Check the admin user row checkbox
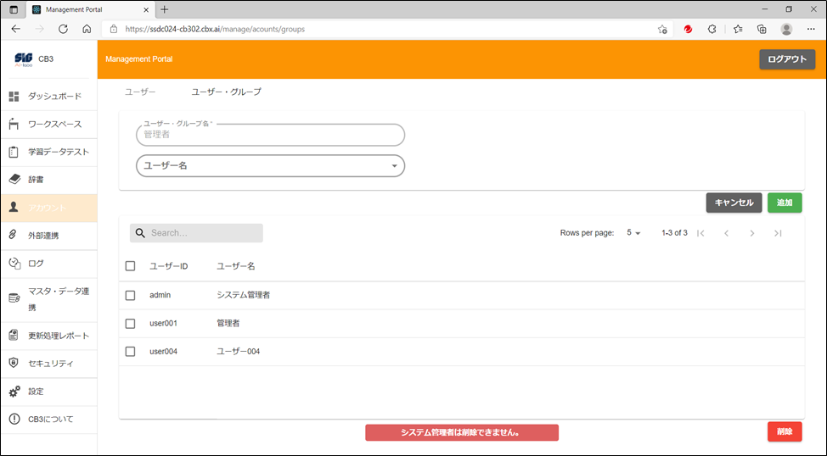 coord(130,295)
